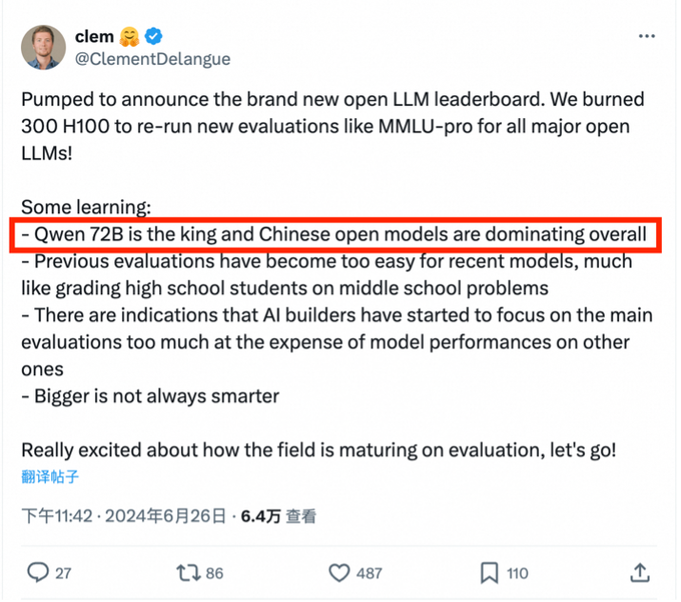
Task: Like the post with the heart icon
Action: click(339, 572)
